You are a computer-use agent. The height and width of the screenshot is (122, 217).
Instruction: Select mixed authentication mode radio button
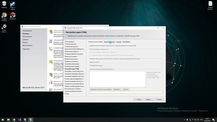click(90, 55)
